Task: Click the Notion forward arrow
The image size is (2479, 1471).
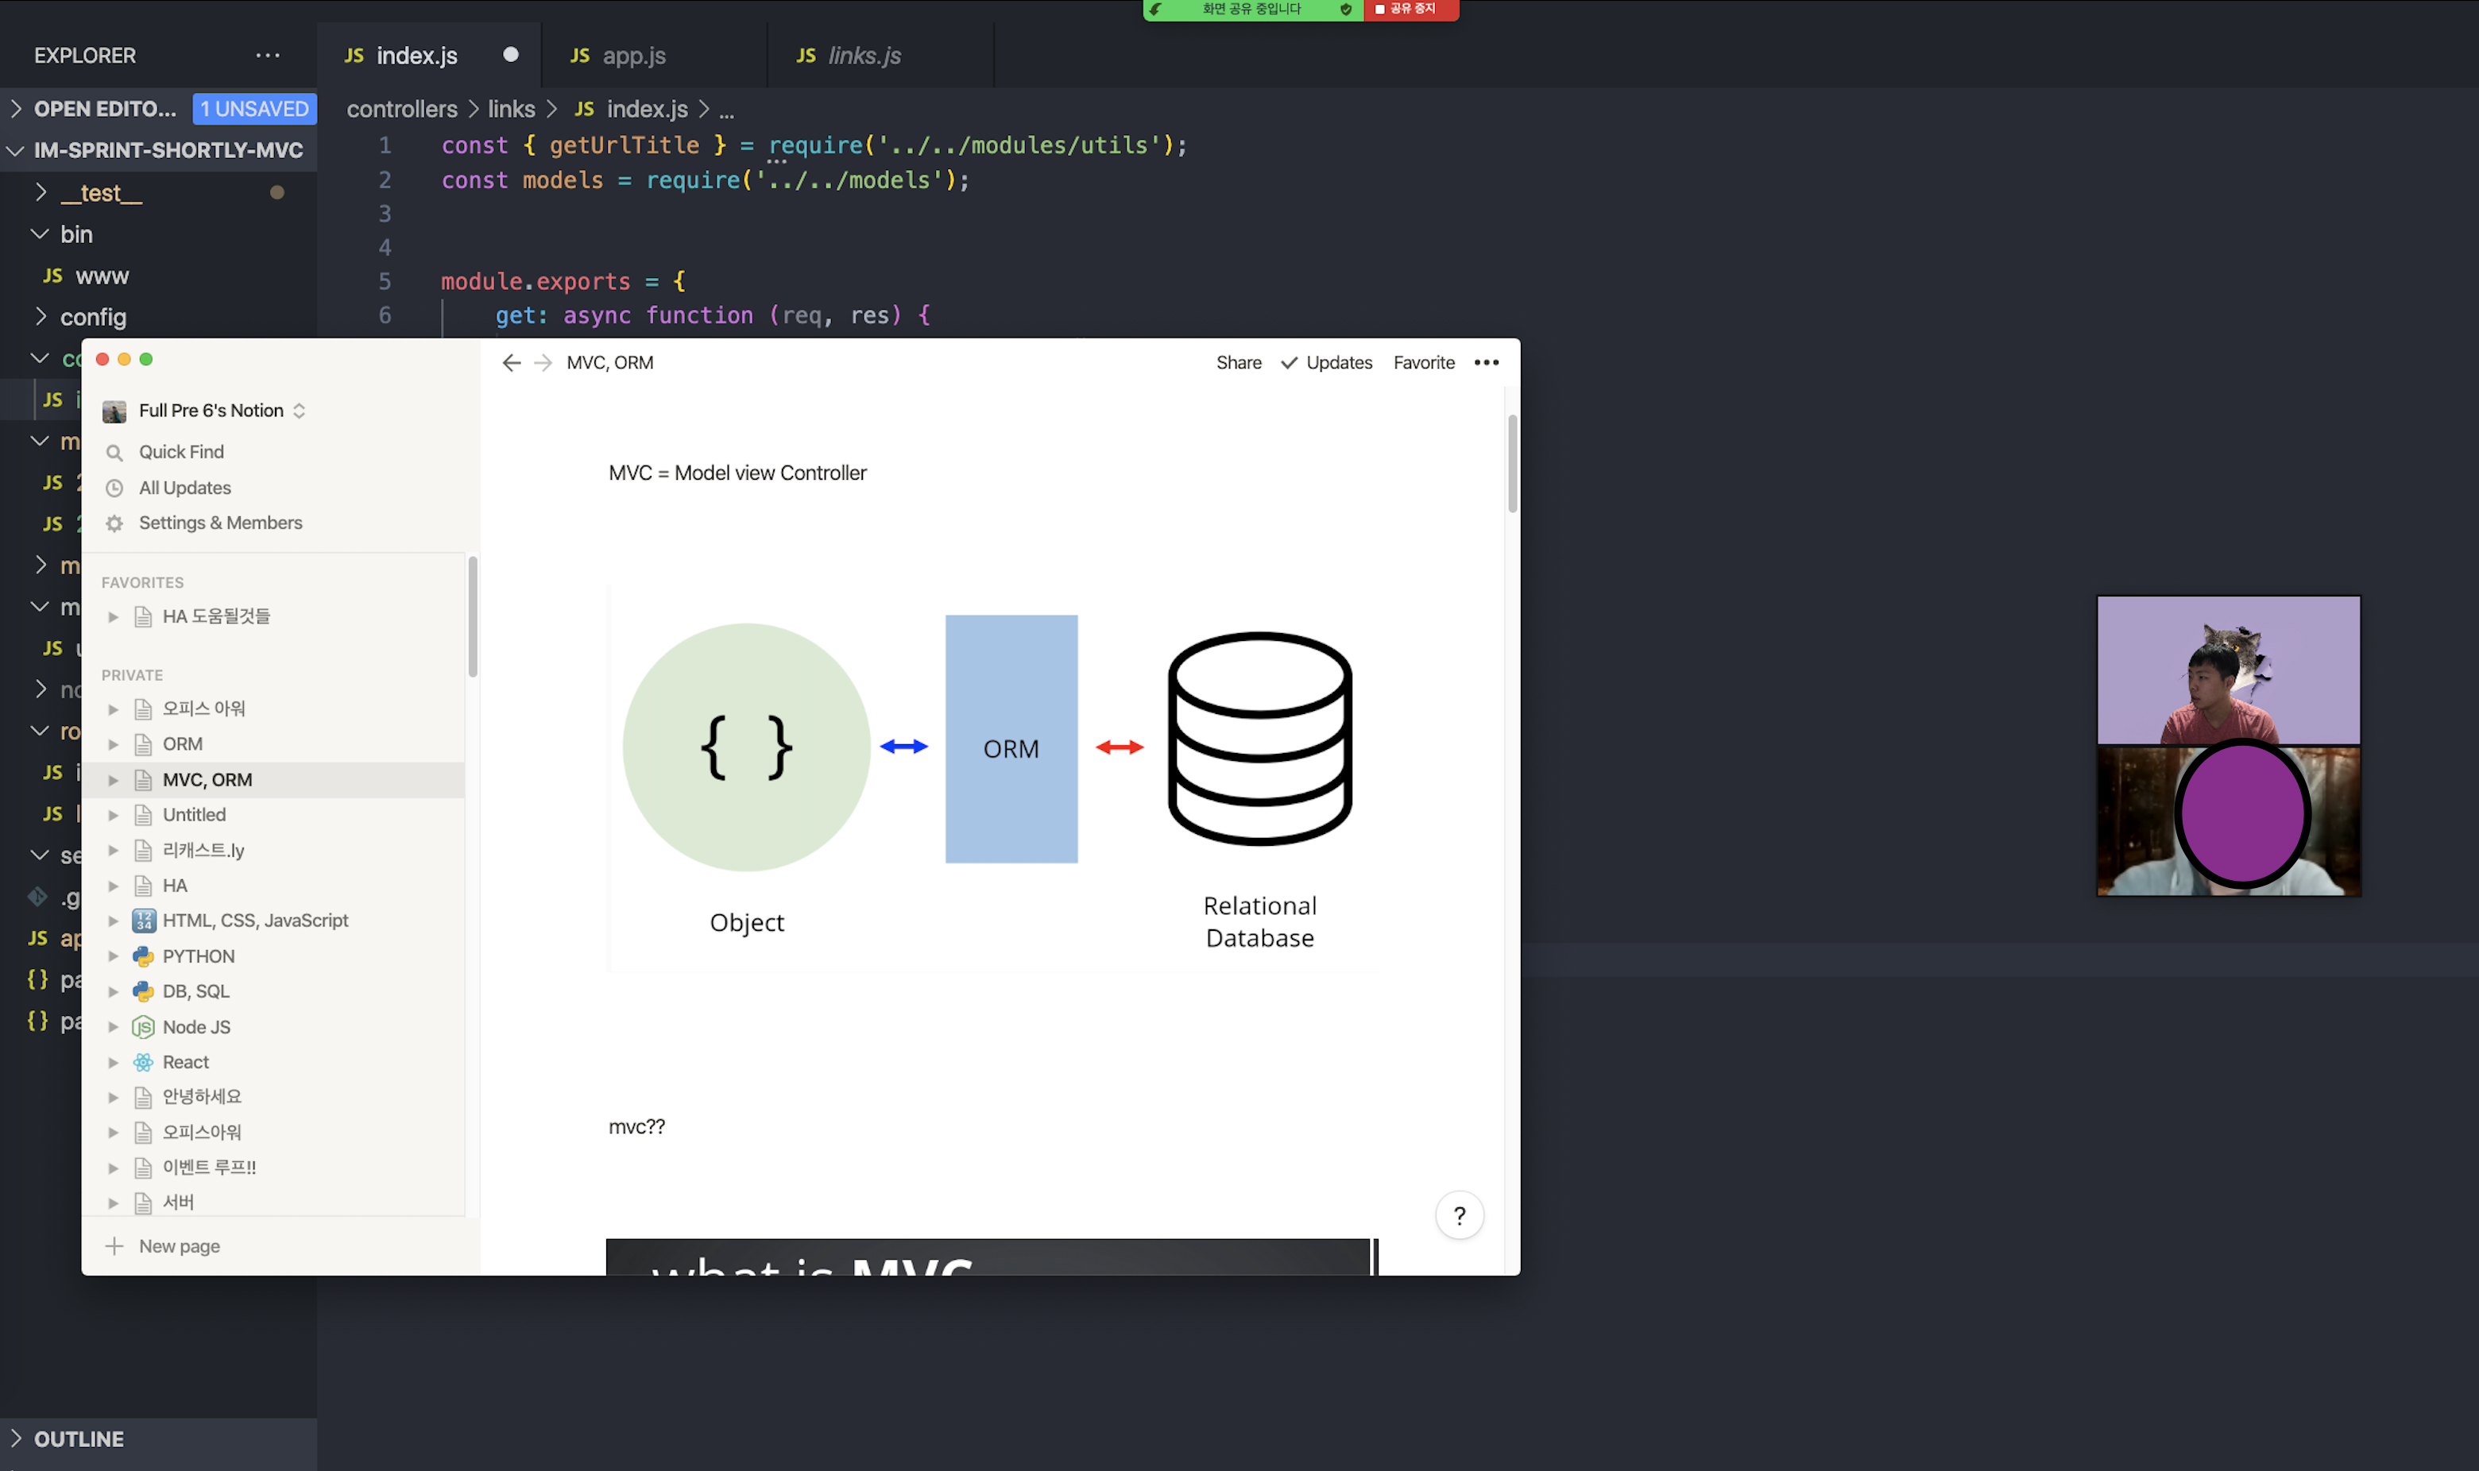Action: coord(543,363)
